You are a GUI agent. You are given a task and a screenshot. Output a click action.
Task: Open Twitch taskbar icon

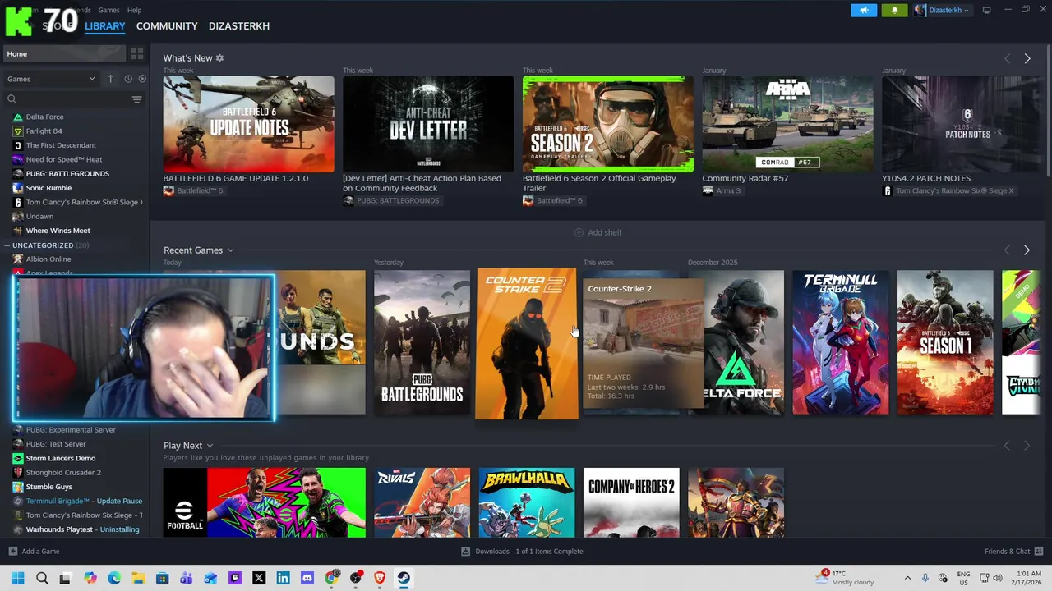click(234, 578)
